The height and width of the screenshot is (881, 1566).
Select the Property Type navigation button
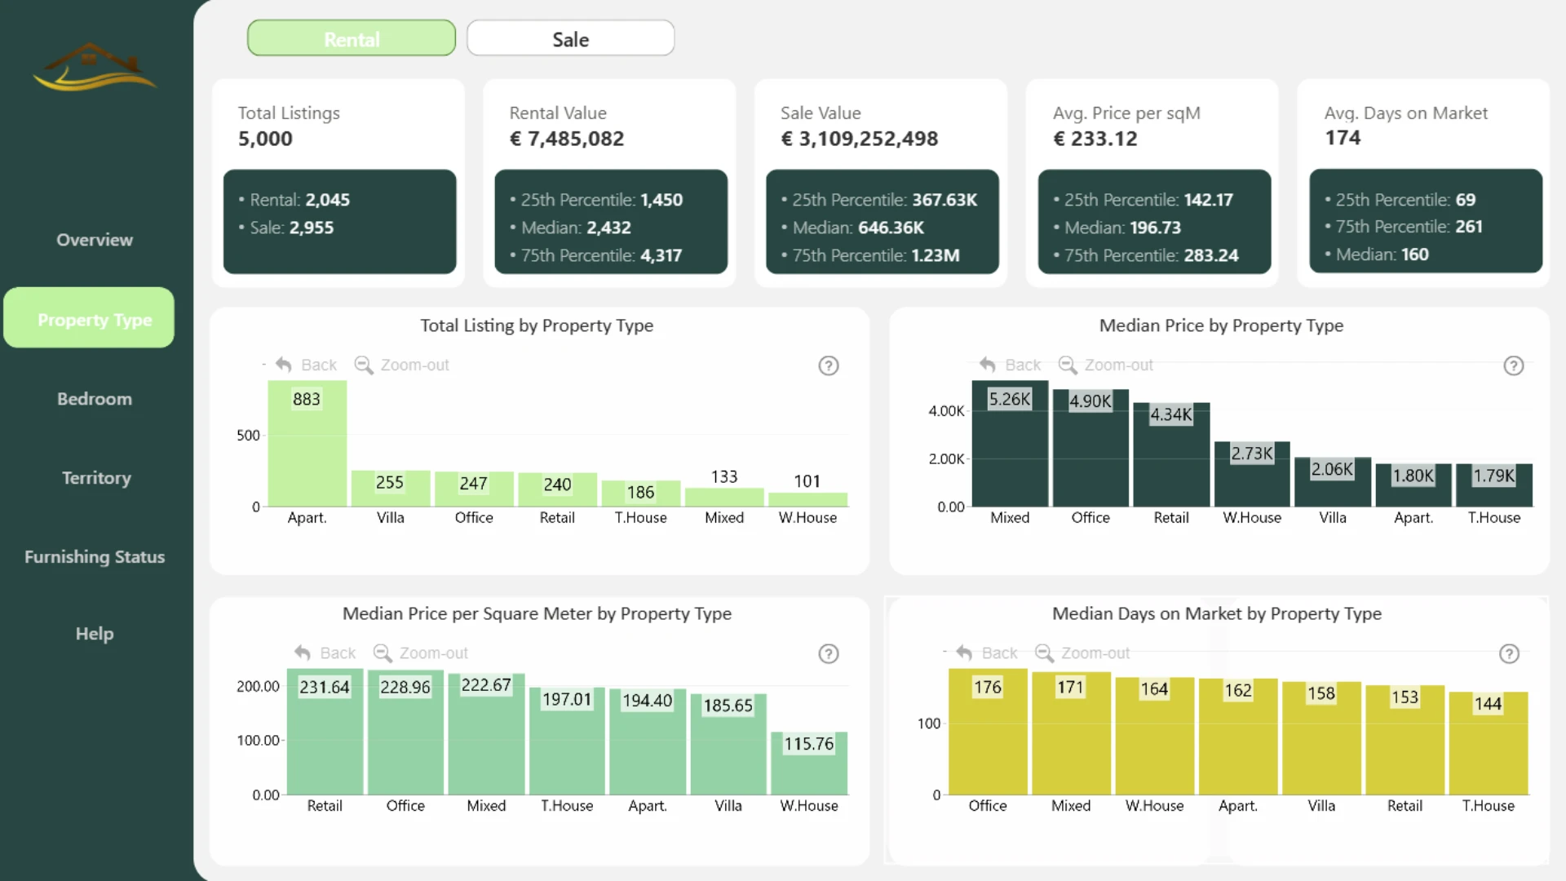click(x=89, y=317)
